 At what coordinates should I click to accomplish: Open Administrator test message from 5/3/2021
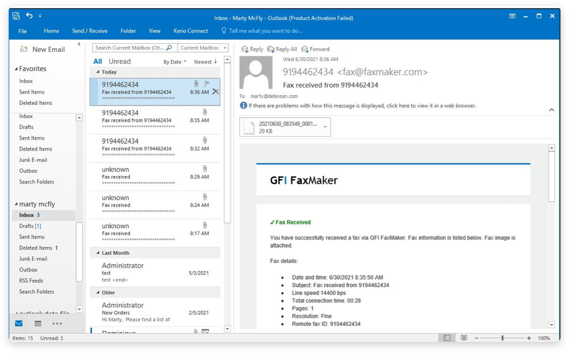point(155,273)
